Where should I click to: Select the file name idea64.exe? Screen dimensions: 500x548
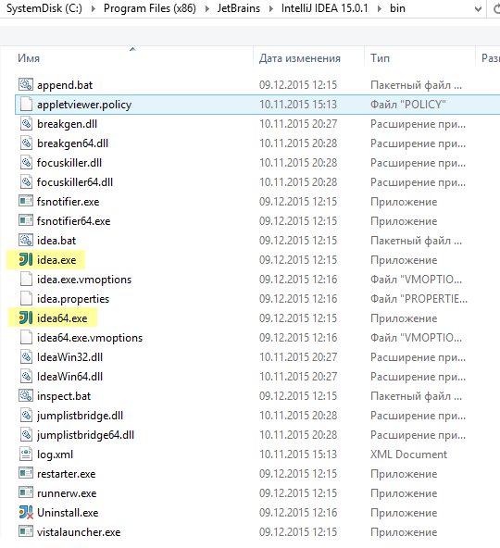(x=62, y=318)
